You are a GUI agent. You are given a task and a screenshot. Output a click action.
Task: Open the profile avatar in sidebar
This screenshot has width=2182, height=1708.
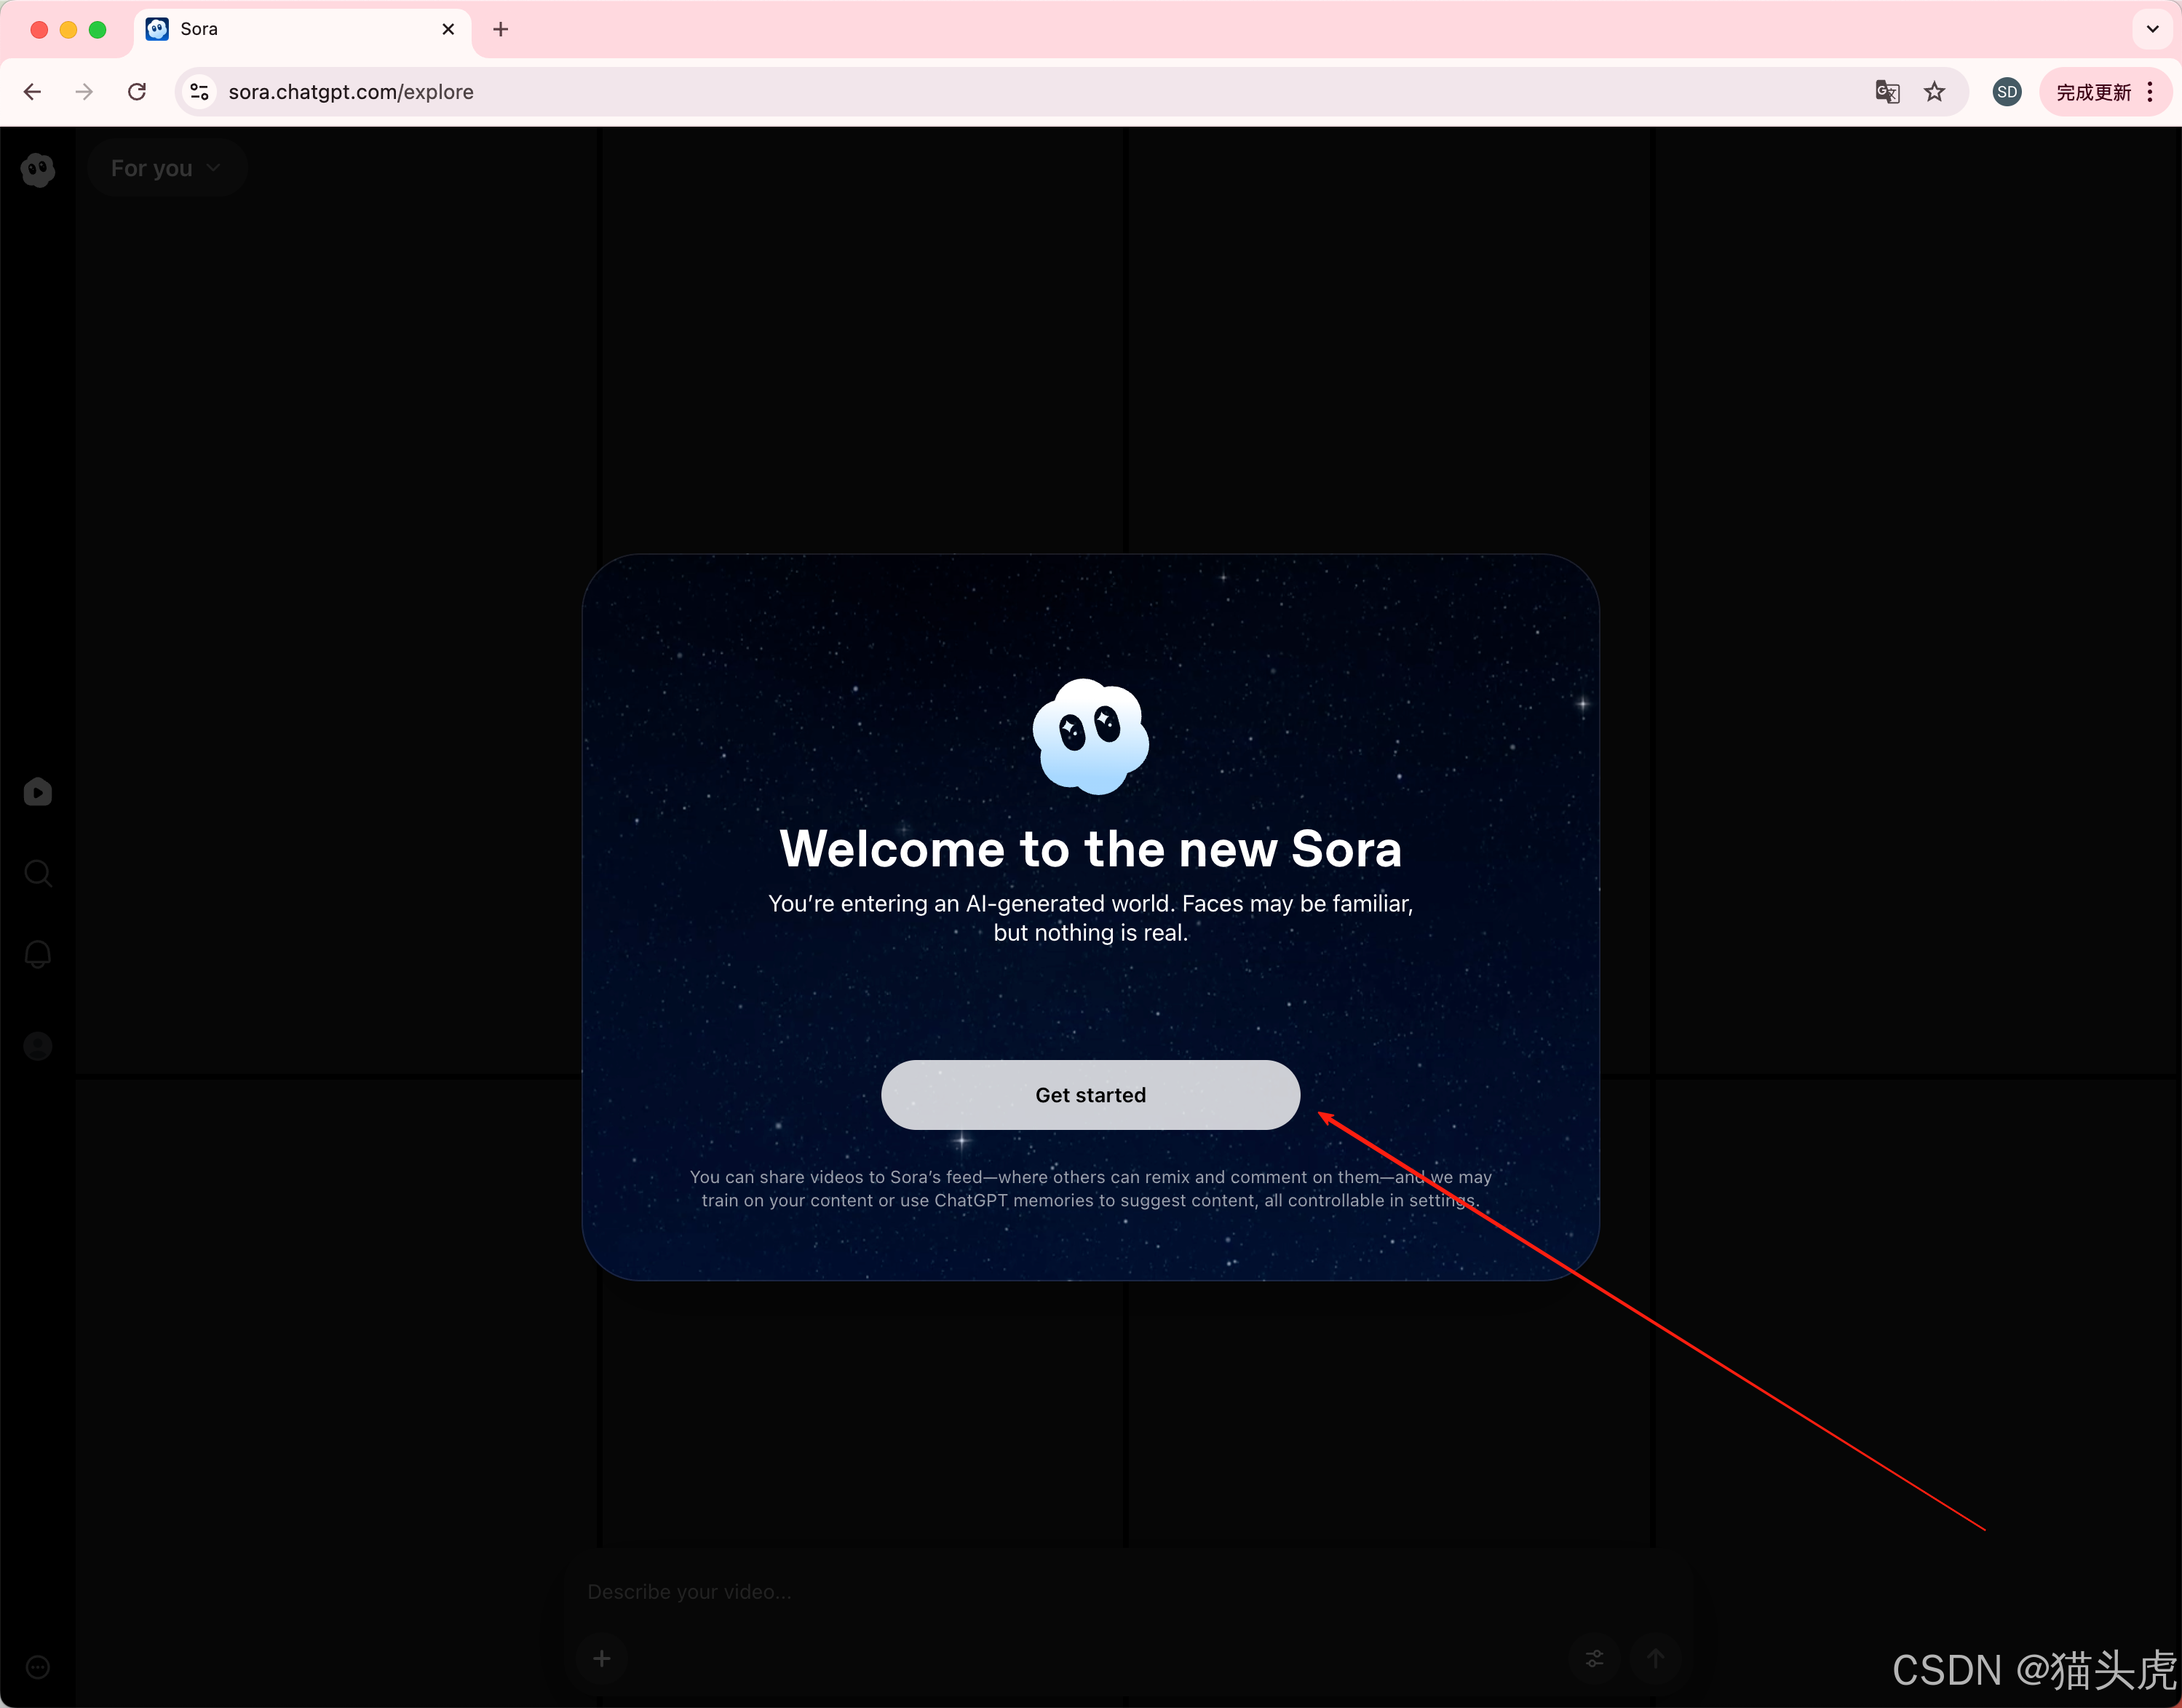tap(38, 1046)
